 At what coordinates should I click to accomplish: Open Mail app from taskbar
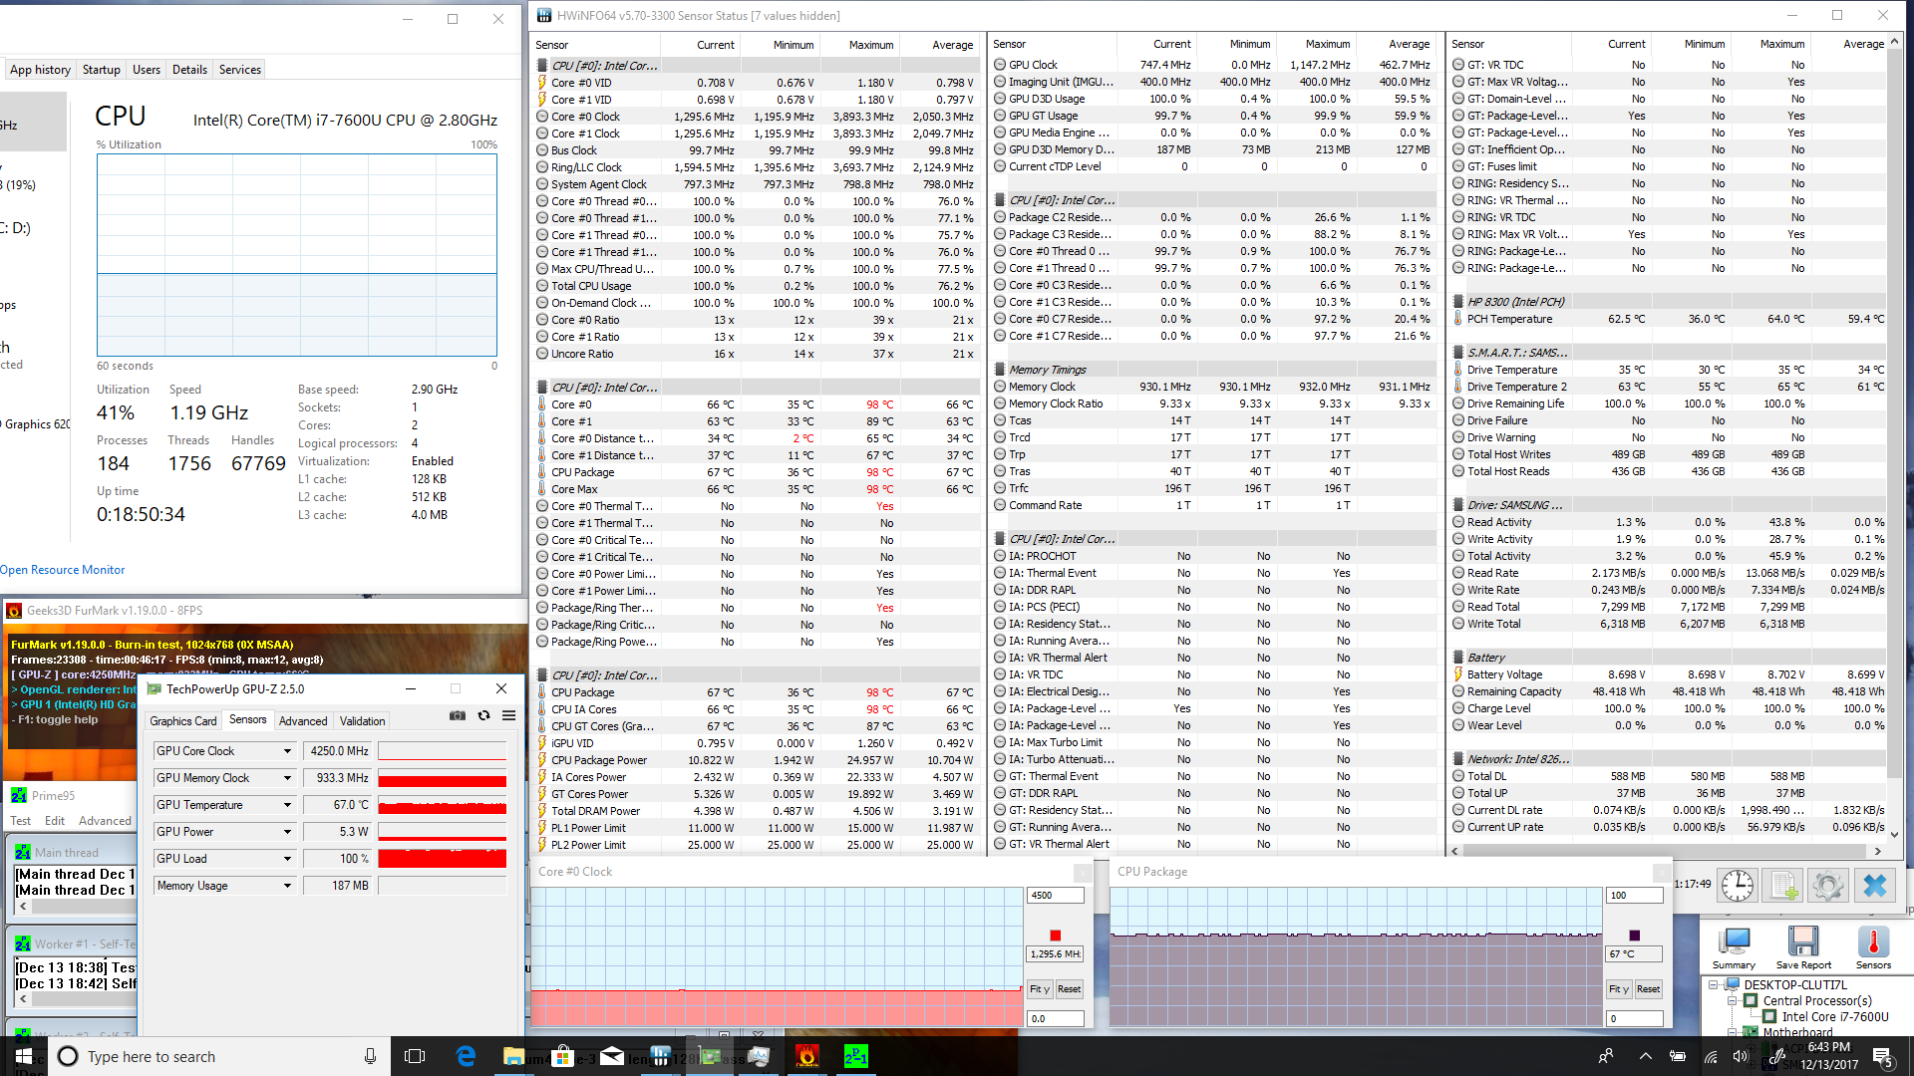pos(612,1056)
